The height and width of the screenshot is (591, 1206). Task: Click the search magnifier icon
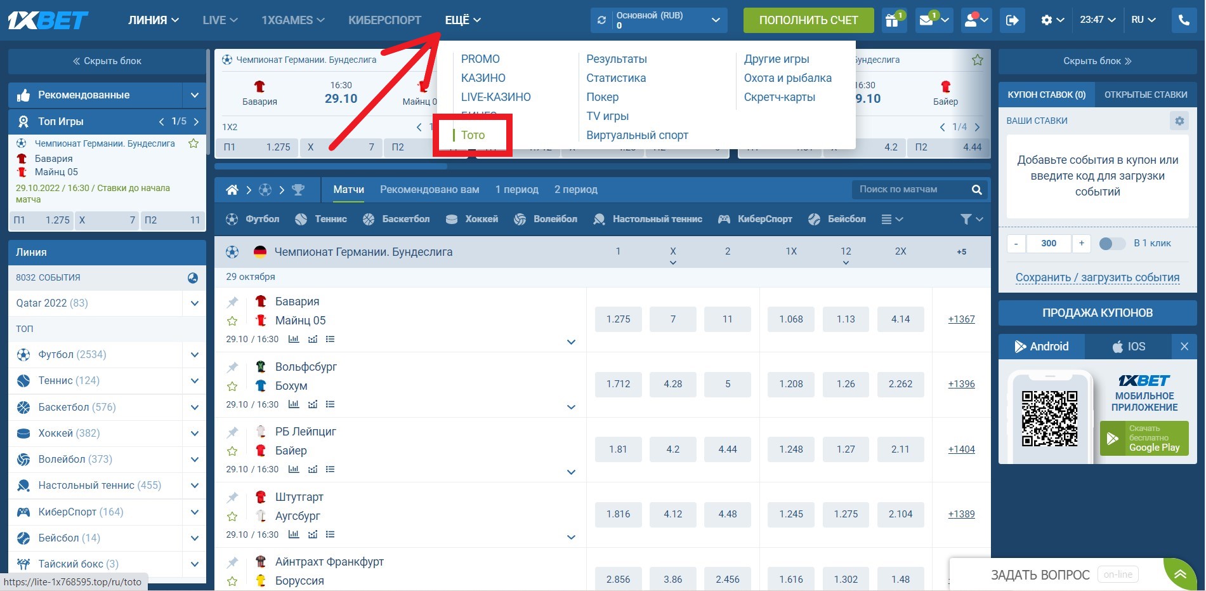click(976, 190)
